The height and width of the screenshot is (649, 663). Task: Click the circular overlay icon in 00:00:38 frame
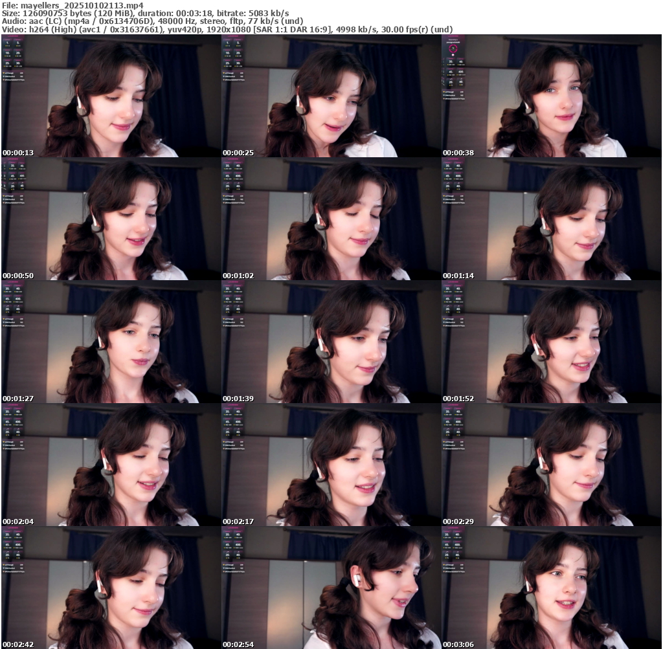pyautogui.click(x=453, y=48)
